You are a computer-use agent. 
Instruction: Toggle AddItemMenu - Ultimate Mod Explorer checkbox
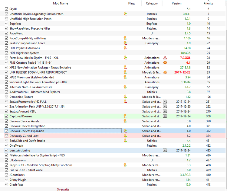pos(6,92)
